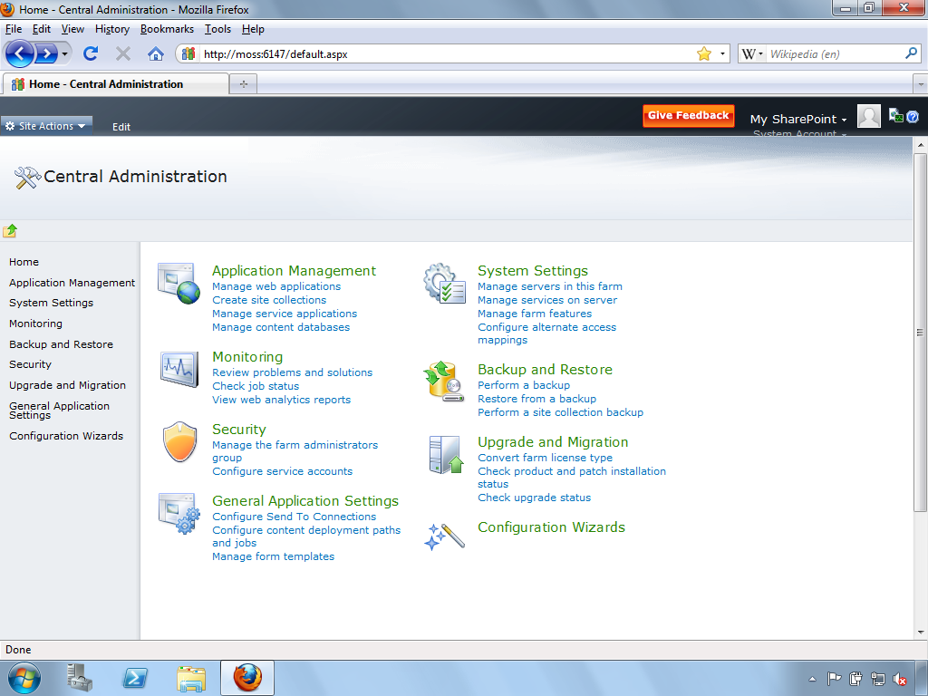This screenshot has height=696, width=928.
Task: Click into the Wikipedia search box
Action: pos(834,54)
